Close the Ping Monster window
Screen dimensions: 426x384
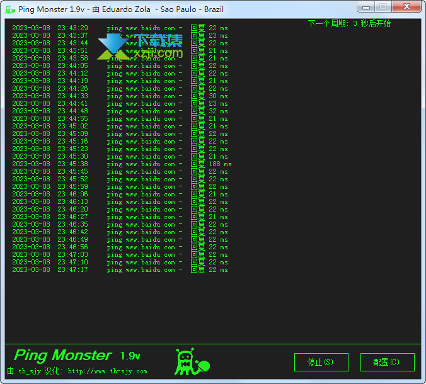pos(406,6)
